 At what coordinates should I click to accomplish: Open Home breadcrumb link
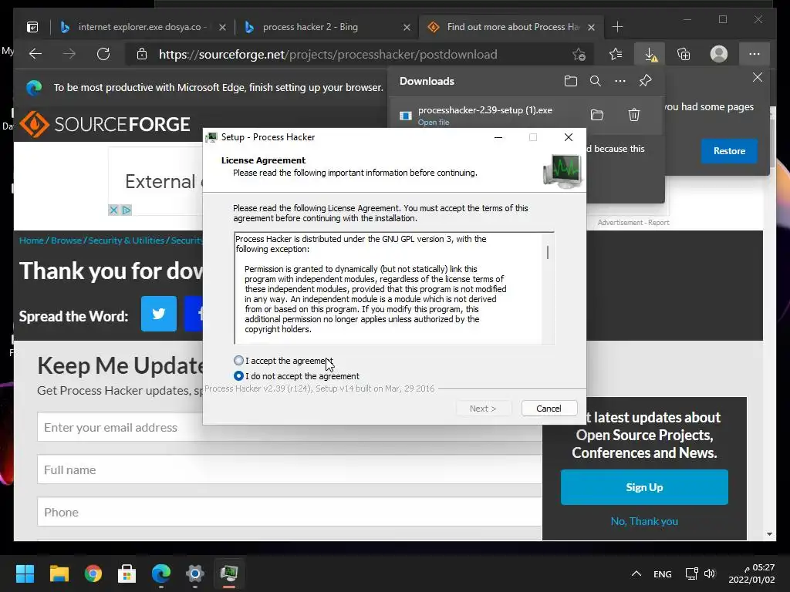pyautogui.click(x=31, y=240)
